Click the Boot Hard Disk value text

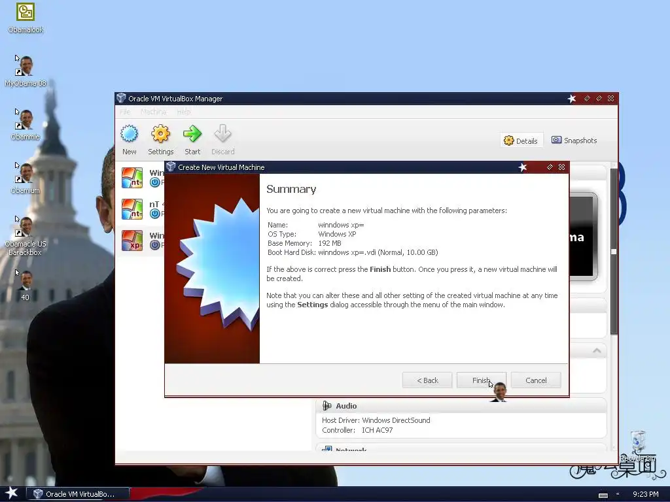[x=378, y=252]
